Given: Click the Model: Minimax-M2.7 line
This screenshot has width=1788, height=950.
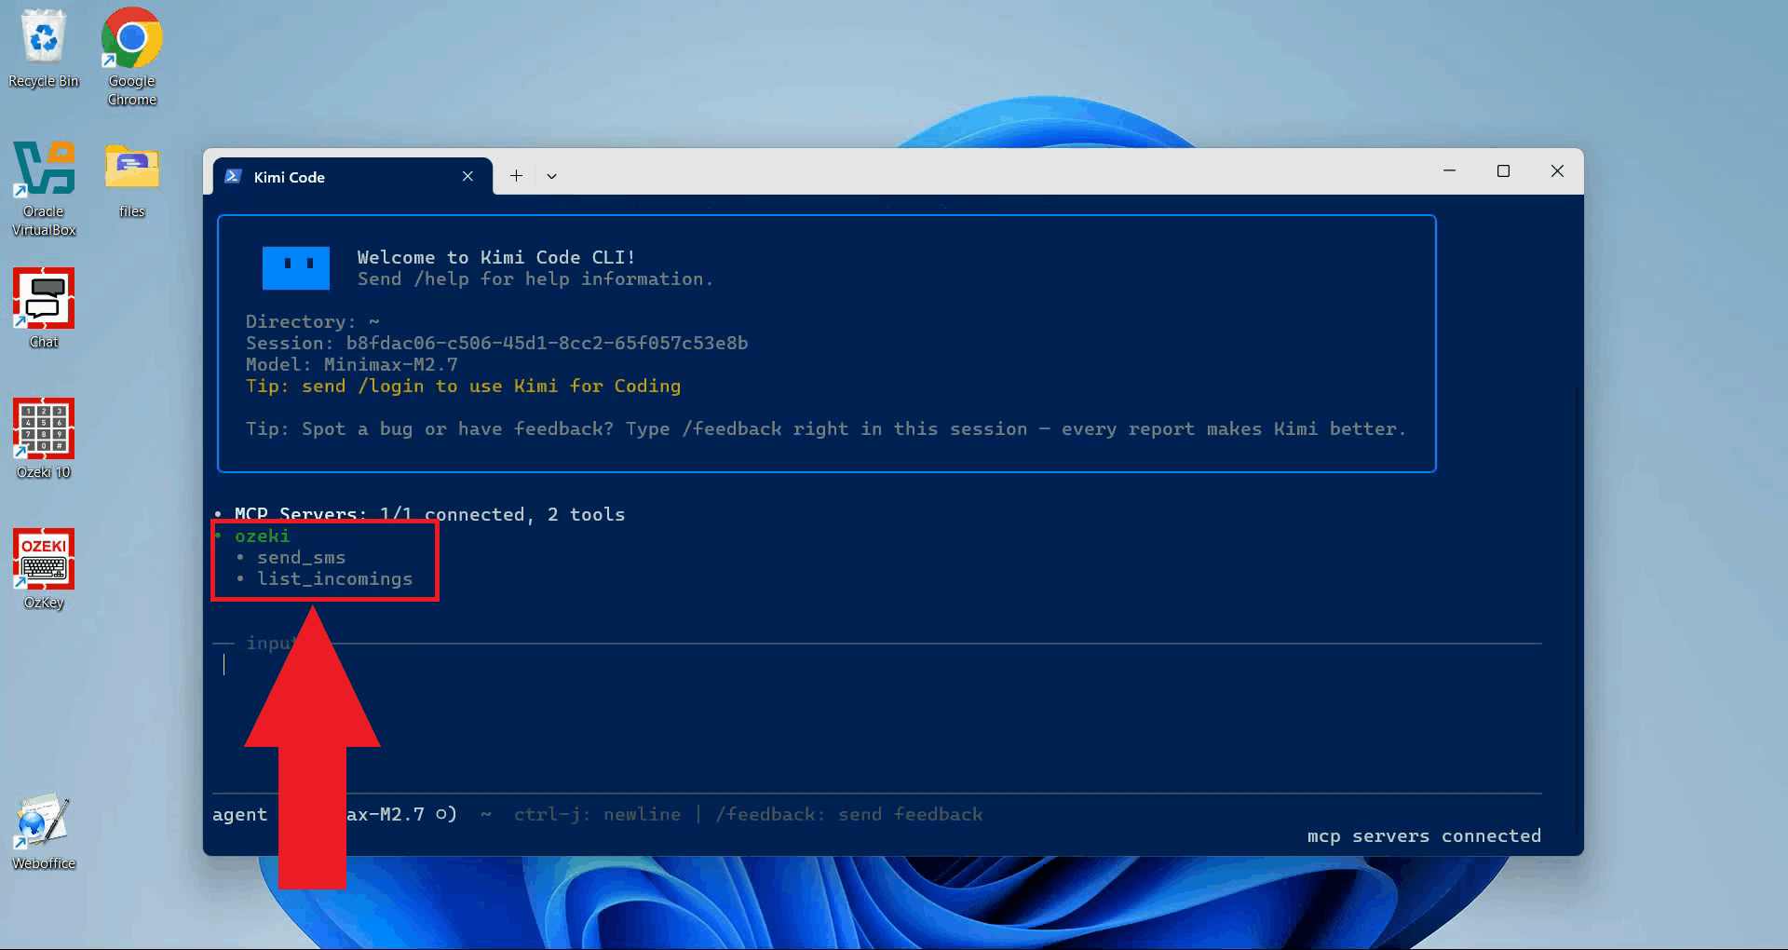Looking at the screenshot, I should [x=351, y=364].
